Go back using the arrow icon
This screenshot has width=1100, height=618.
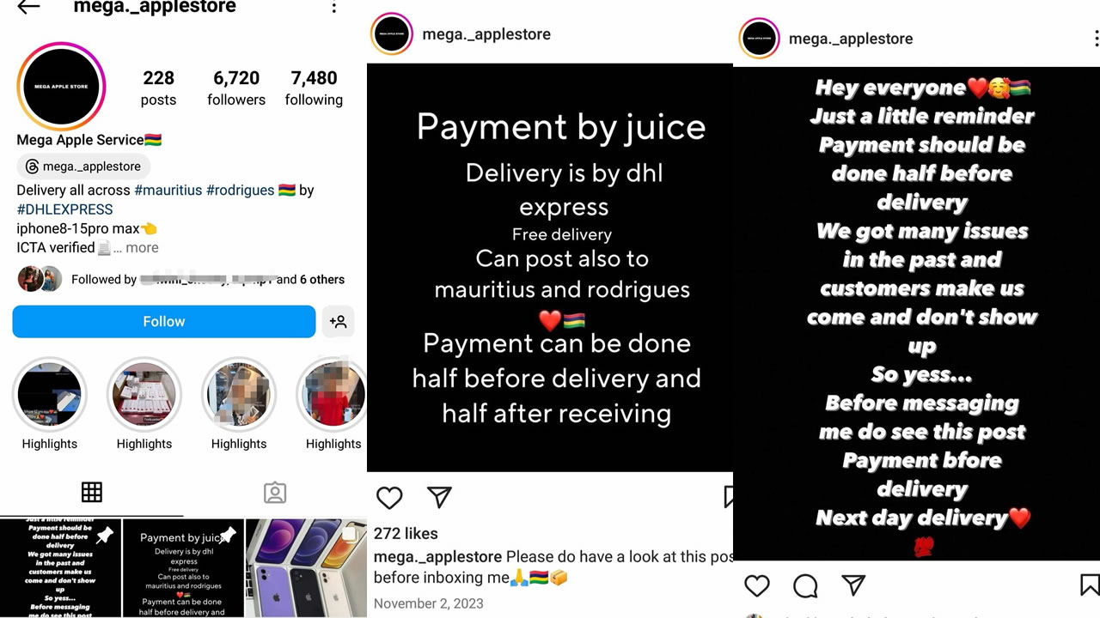click(x=28, y=7)
